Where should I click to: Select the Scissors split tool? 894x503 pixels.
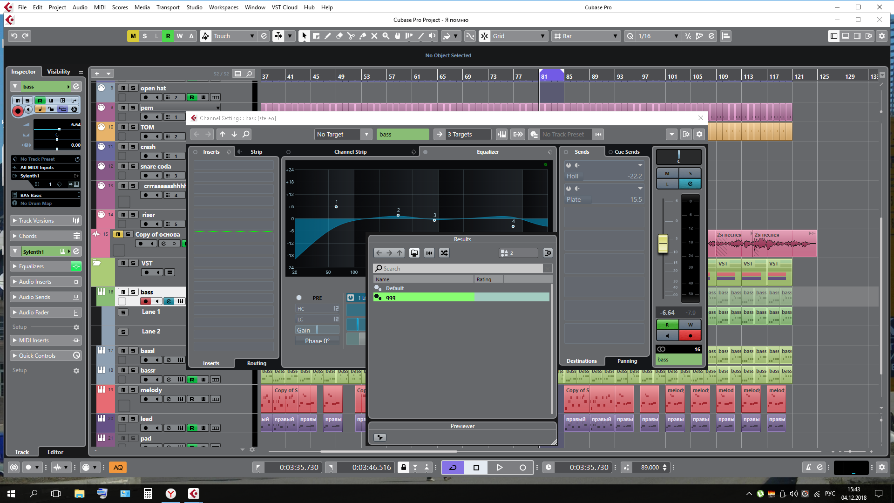pos(351,36)
